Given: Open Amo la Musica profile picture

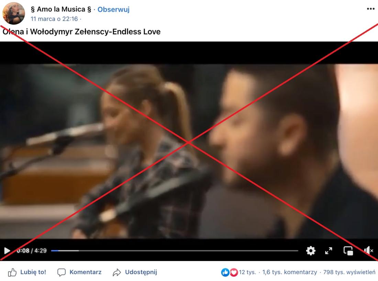Looking at the screenshot, I should 14,13.
